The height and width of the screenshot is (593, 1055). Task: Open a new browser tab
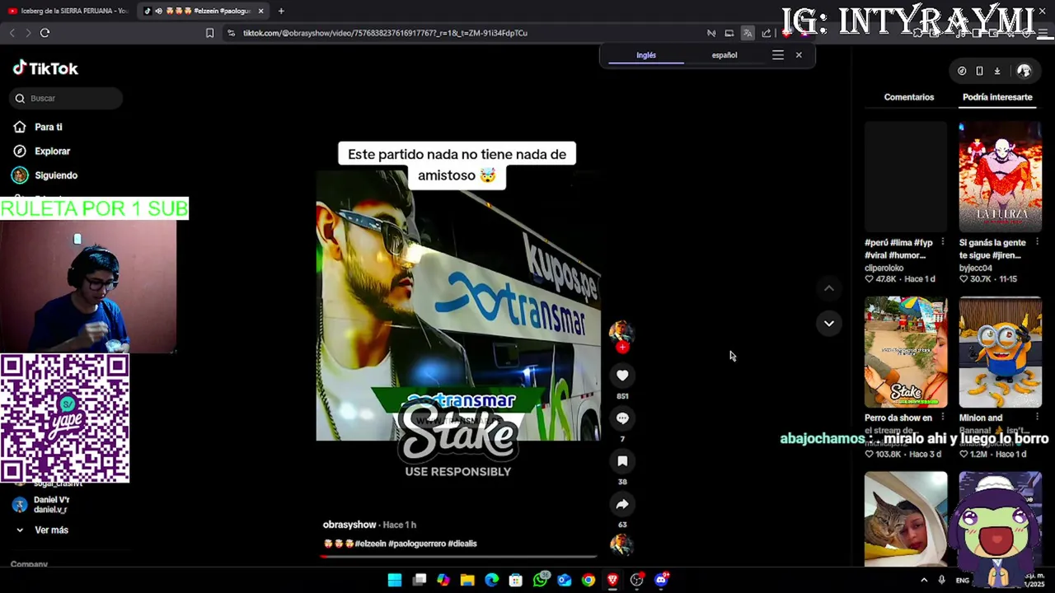281,11
